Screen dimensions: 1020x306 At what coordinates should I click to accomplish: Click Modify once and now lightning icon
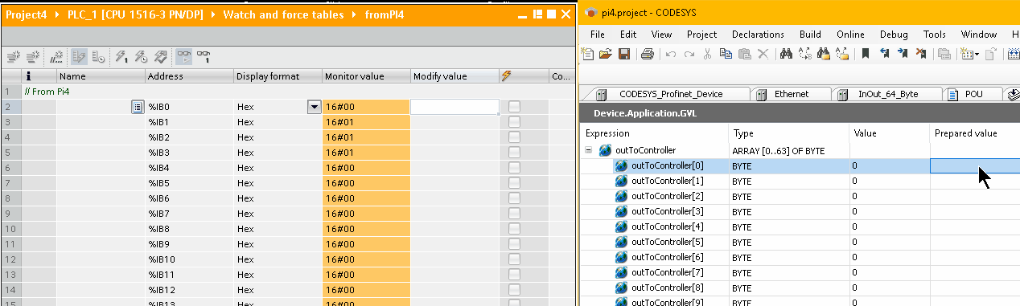click(121, 57)
